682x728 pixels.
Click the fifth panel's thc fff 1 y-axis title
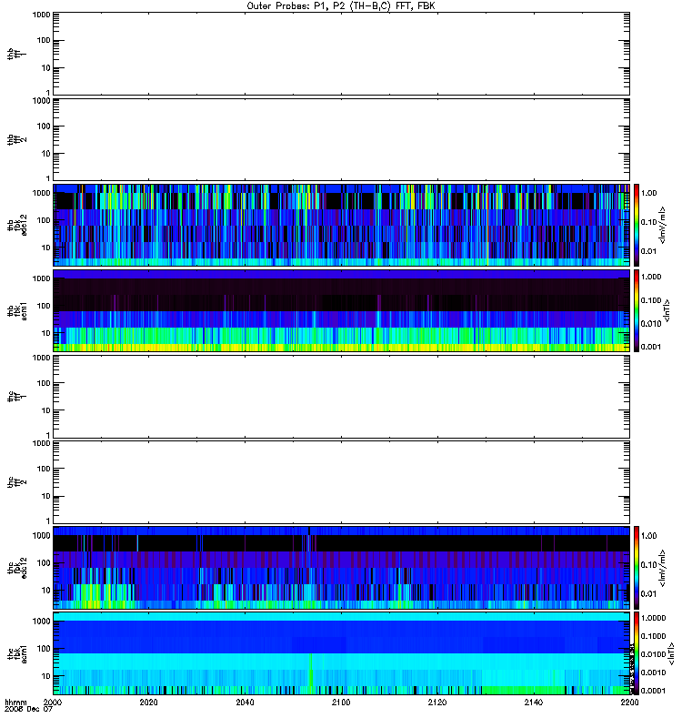point(17,397)
